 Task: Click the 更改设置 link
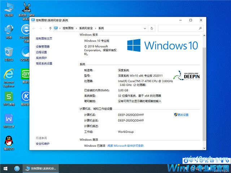point(183,115)
